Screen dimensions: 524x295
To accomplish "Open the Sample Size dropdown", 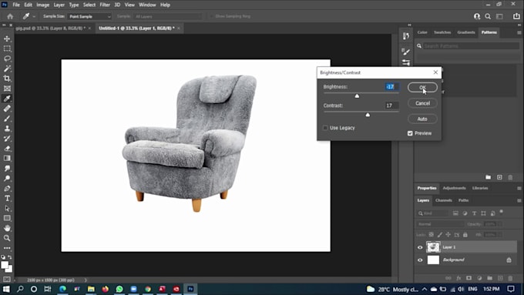I will [x=89, y=16].
